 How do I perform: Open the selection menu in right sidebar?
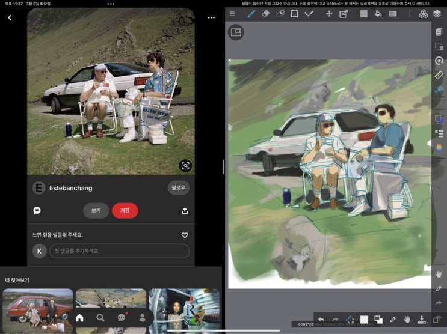(x=439, y=46)
